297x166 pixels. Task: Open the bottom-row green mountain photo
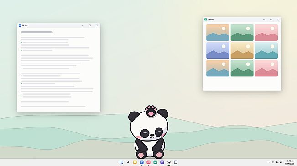[242, 68]
